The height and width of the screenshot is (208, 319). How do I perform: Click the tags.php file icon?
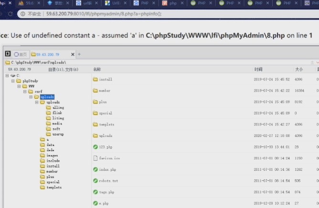96,192
